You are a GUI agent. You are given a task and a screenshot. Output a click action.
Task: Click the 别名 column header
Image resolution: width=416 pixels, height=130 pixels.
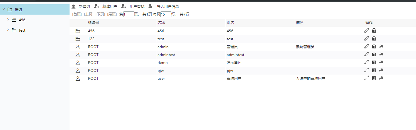click(x=231, y=23)
